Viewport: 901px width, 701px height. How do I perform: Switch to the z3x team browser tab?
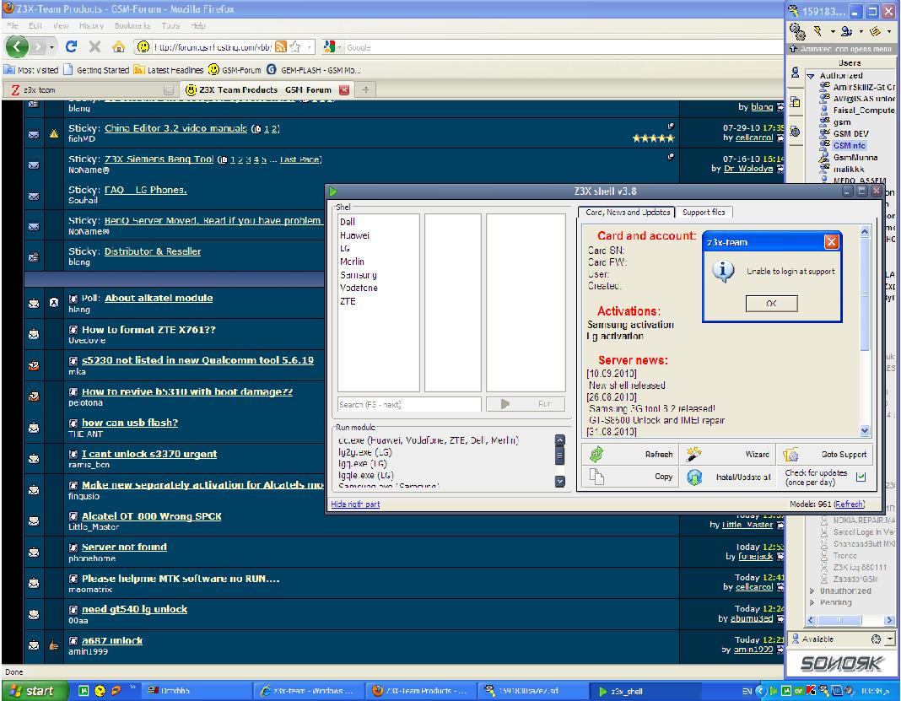coord(90,89)
